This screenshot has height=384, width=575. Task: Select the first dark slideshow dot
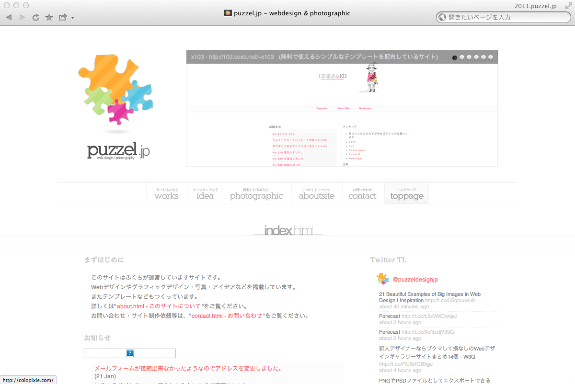[x=455, y=57]
